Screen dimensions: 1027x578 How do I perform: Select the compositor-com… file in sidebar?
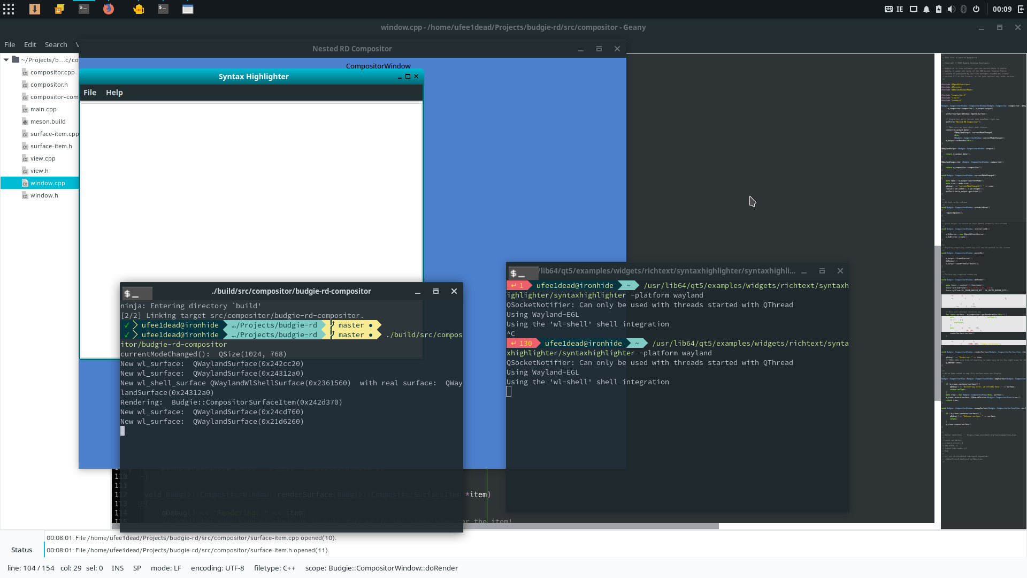(50, 97)
